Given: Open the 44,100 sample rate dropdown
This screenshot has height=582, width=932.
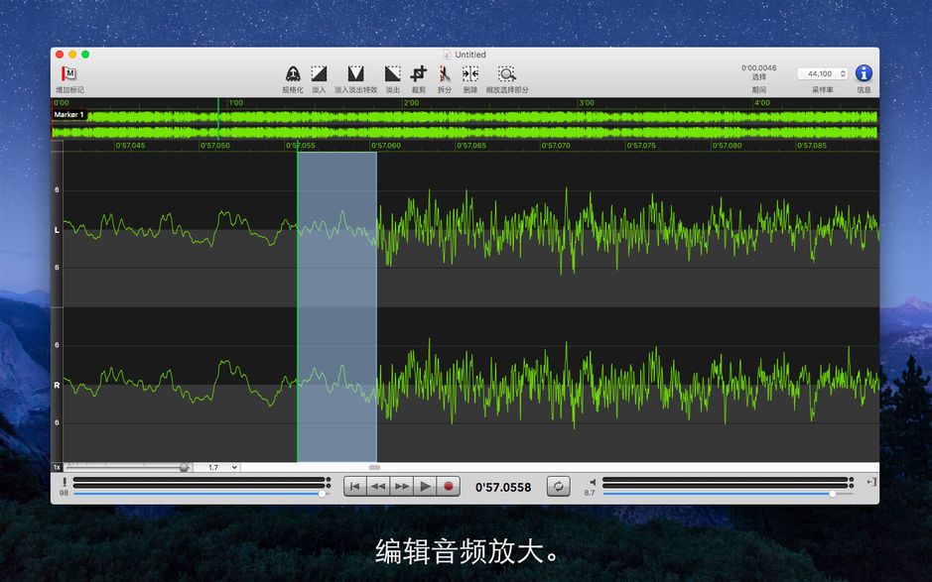Looking at the screenshot, I should click(820, 72).
